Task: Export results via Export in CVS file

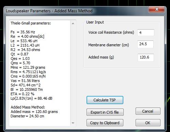Action: [x=105, y=112]
